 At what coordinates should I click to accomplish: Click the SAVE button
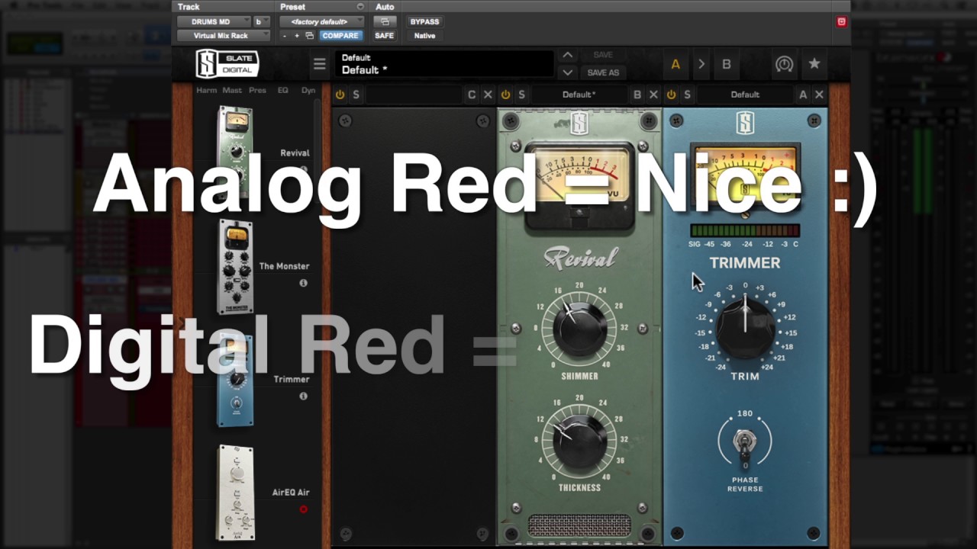point(603,55)
